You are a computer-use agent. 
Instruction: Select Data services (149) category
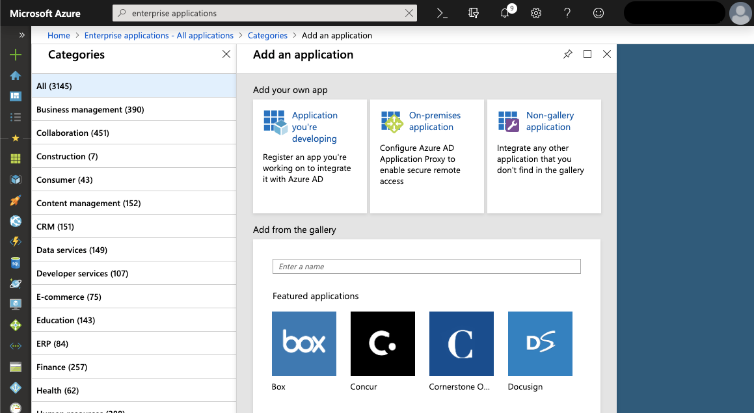point(133,250)
